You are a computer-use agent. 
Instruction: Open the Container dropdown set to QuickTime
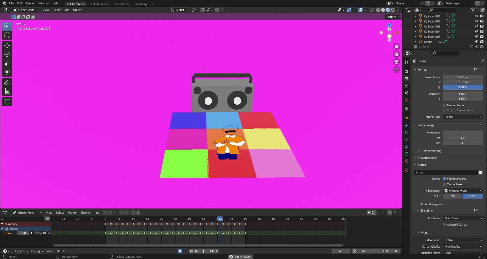click(462, 218)
